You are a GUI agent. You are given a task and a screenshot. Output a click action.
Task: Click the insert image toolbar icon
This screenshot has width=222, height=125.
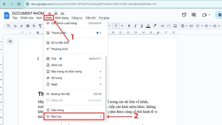175,26
